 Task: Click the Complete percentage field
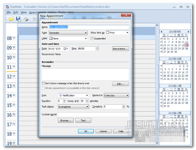(113, 107)
